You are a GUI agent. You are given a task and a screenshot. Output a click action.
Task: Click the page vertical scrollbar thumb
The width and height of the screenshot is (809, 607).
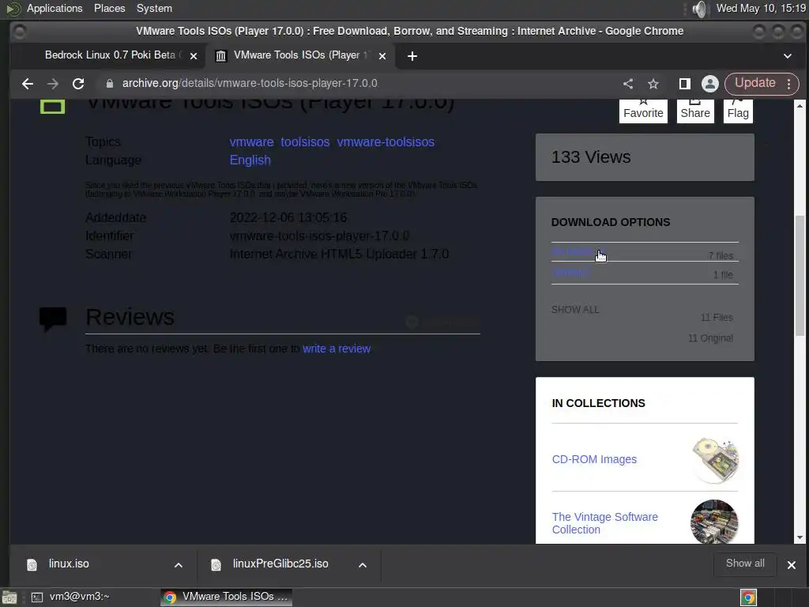[x=800, y=276]
